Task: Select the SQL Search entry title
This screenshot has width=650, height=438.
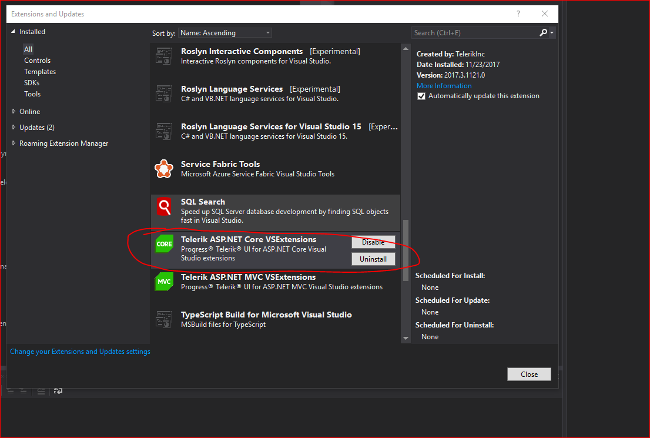Action: point(203,202)
